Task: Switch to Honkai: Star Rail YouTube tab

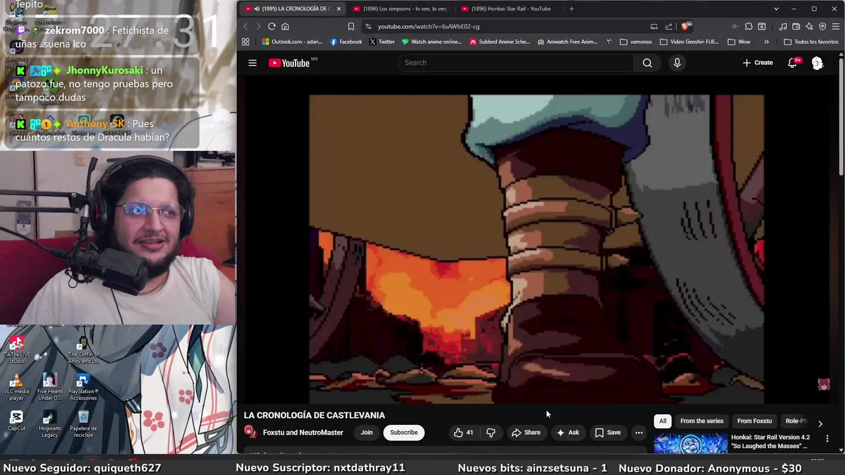Action: point(508,9)
